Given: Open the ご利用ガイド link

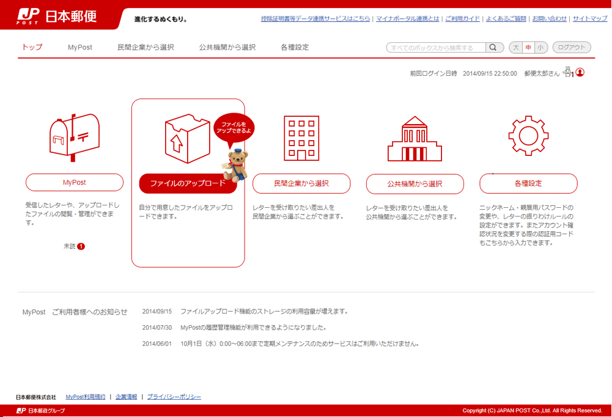Looking at the screenshot, I should (462, 18).
